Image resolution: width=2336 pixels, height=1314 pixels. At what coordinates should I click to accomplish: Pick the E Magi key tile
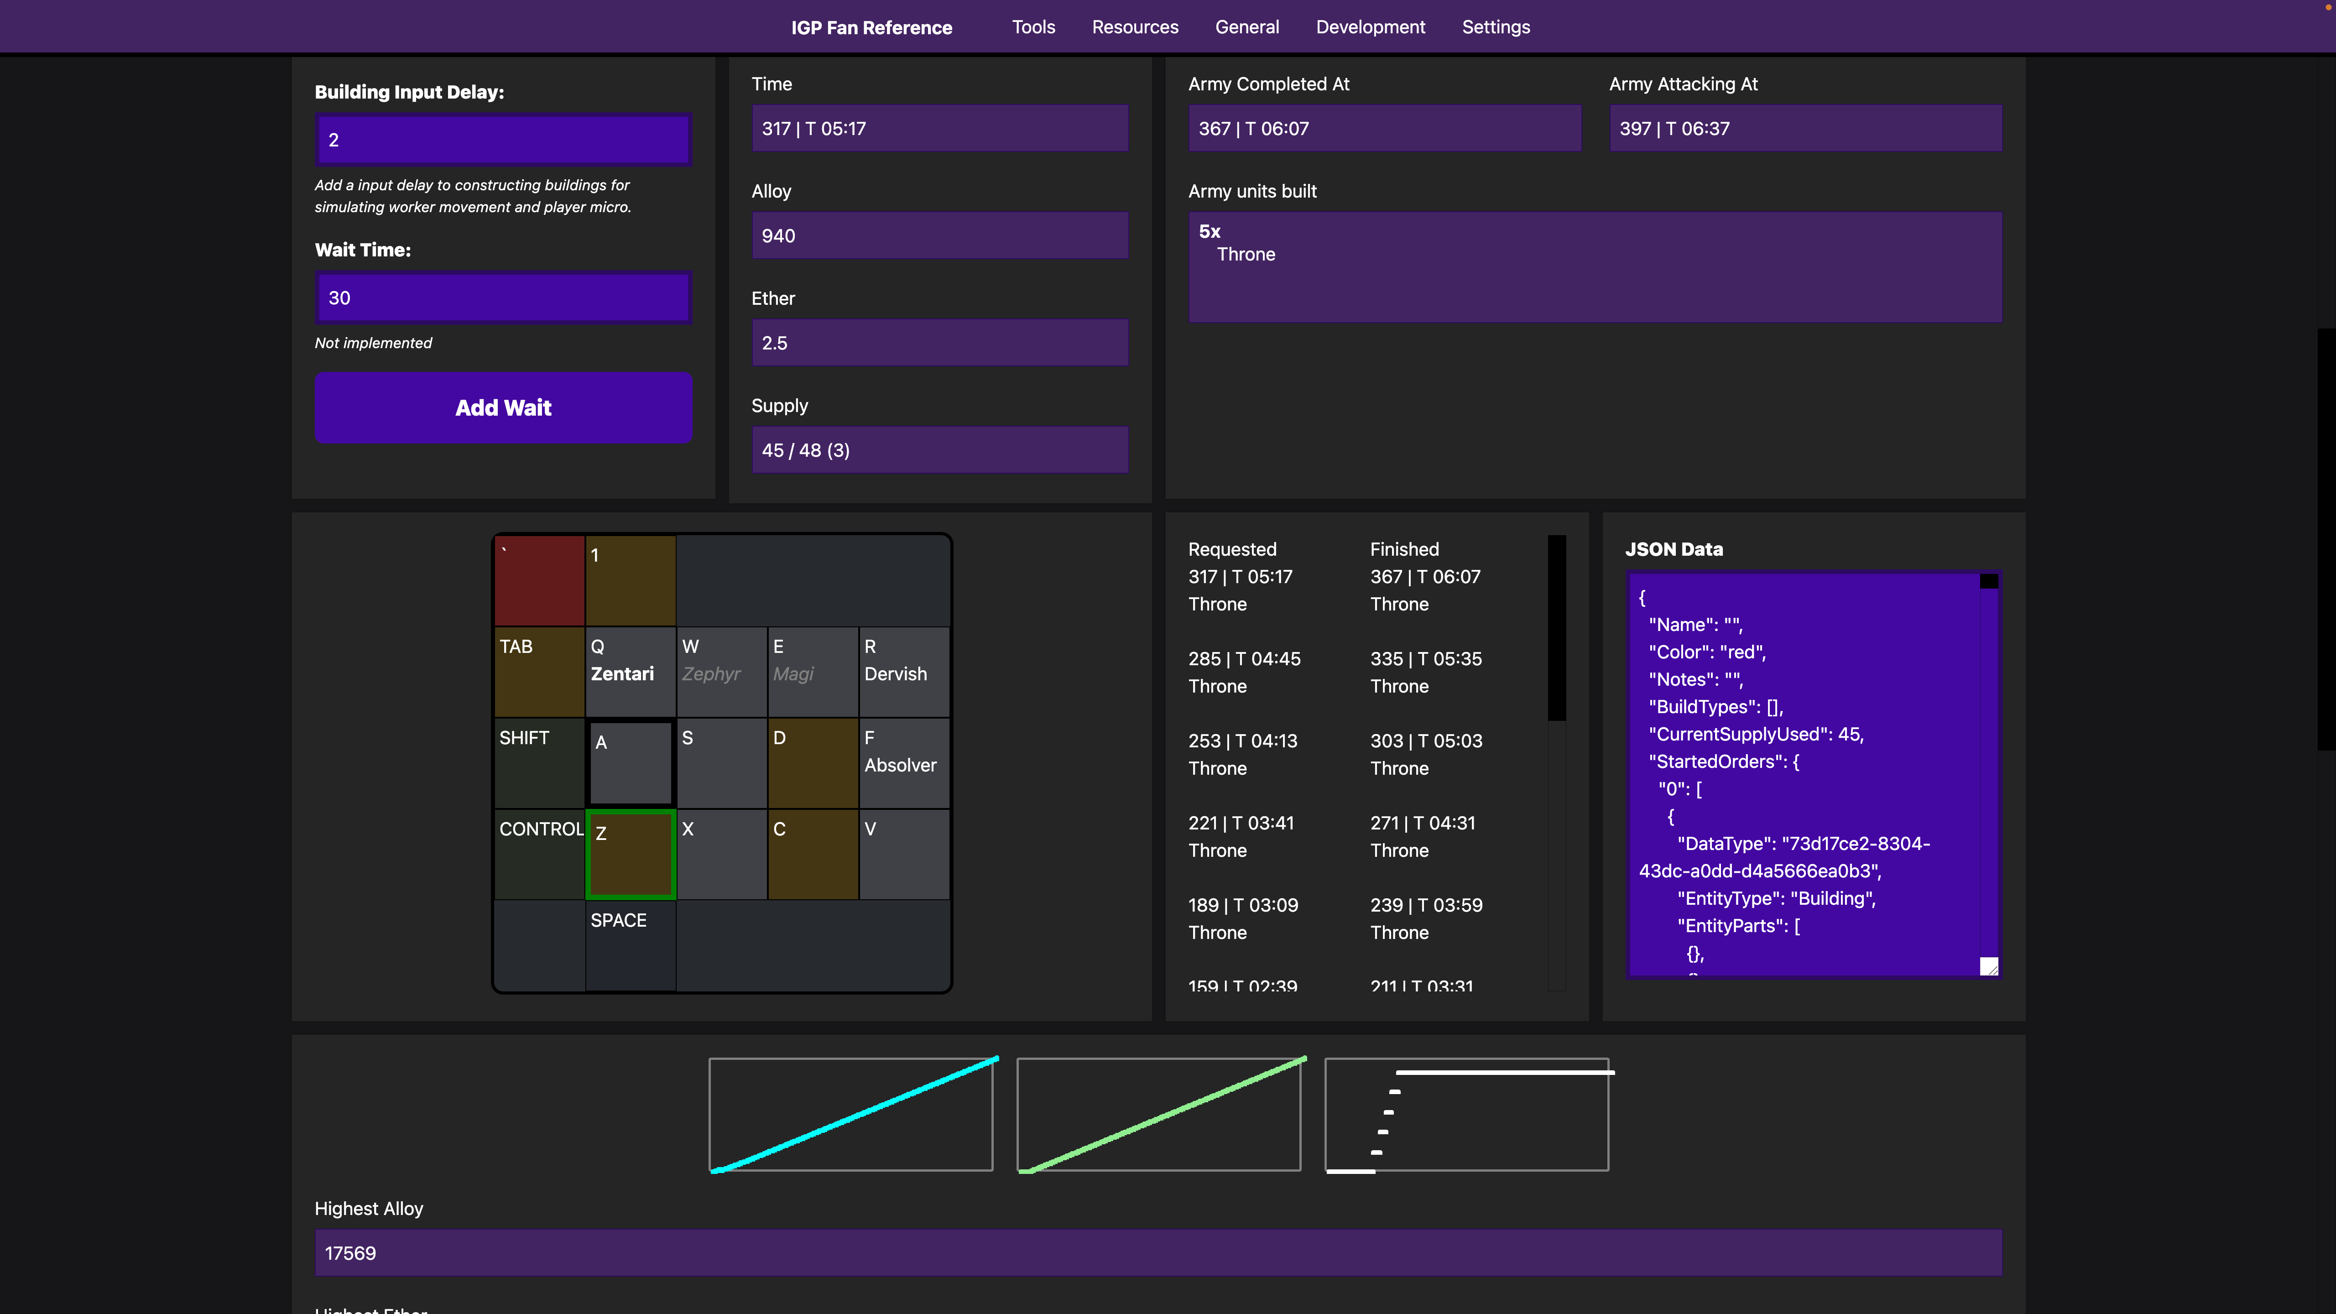coord(813,671)
